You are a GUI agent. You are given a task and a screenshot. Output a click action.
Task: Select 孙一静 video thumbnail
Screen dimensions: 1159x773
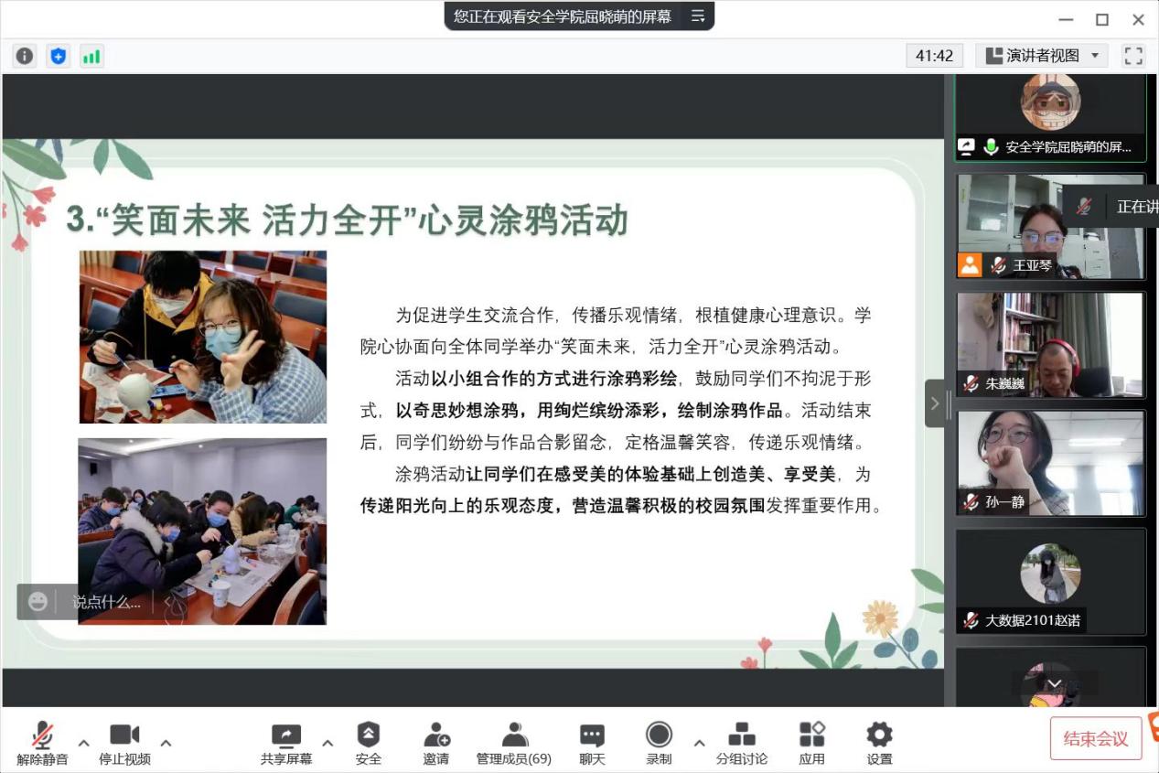tap(1050, 463)
